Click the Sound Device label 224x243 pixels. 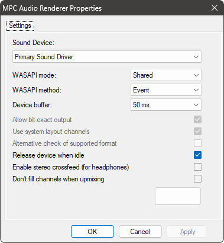33,43
